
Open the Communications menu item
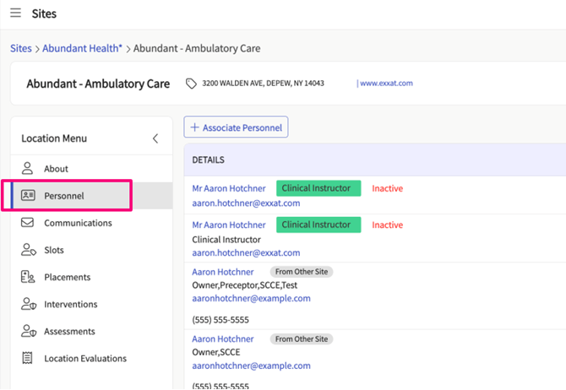coord(78,223)
